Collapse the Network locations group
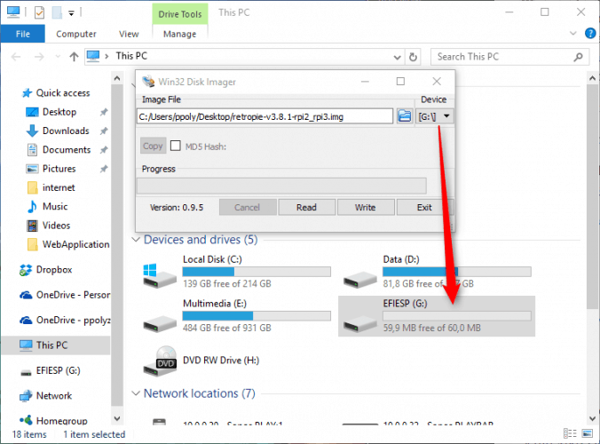Screen dimensions: 600x444 [x=136, y=393]
